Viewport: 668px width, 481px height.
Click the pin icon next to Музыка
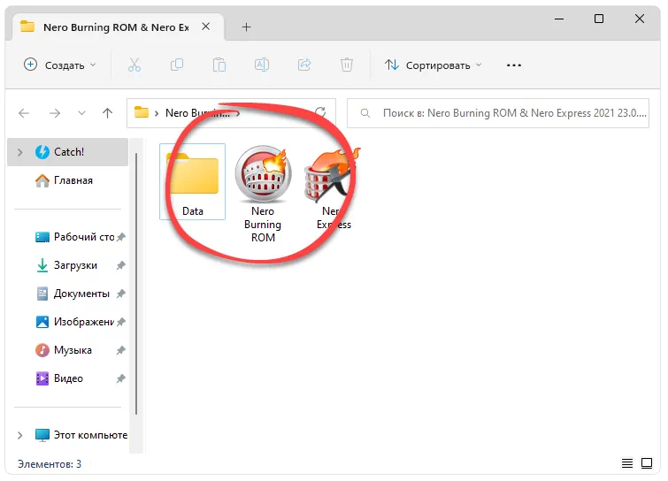pos(121,350)
